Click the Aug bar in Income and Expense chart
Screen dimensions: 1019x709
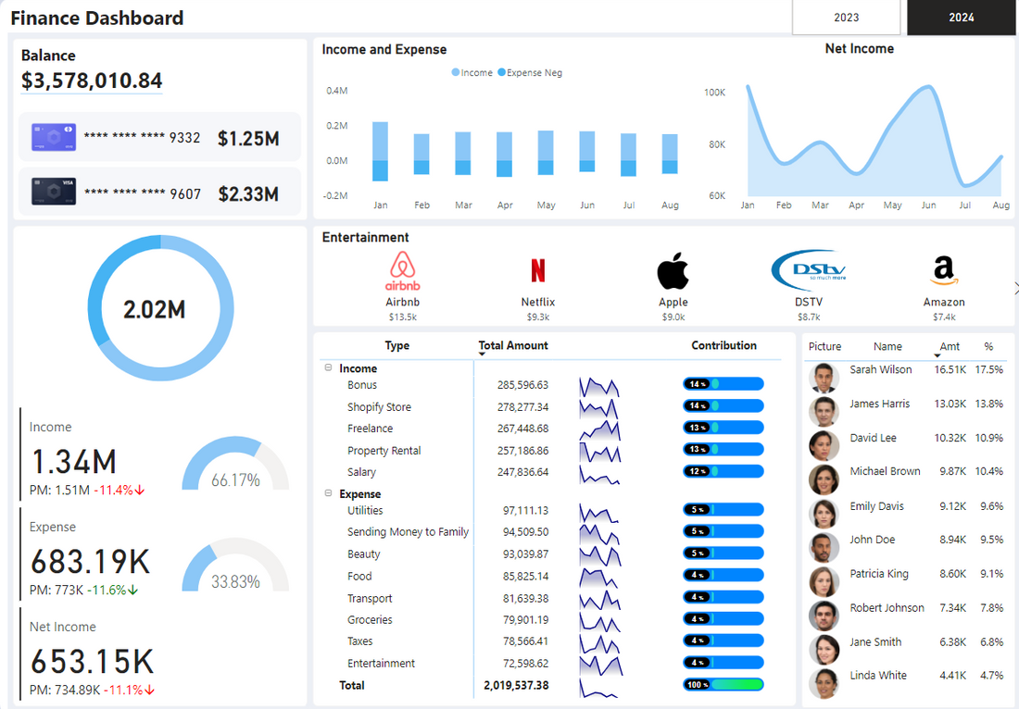coord(670,154)
